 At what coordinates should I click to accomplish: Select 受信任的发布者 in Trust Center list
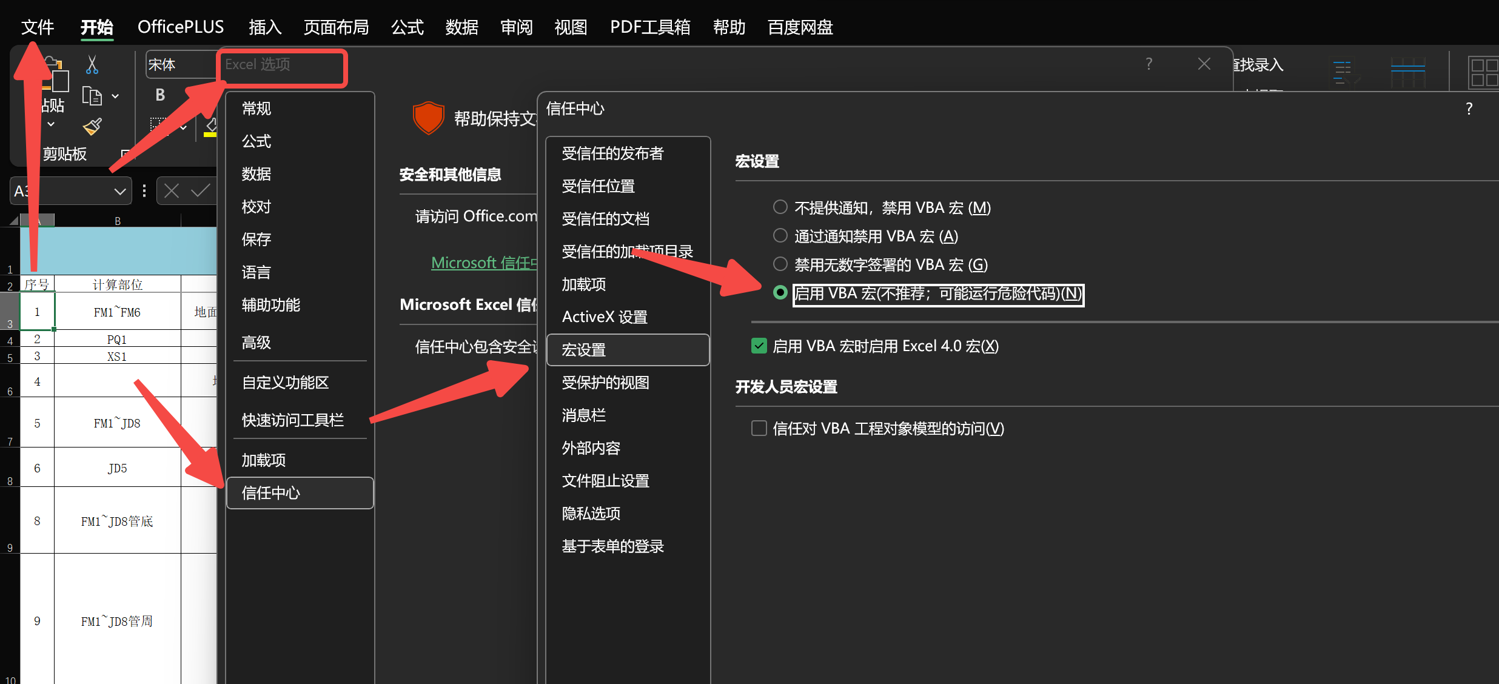point(628,153)
